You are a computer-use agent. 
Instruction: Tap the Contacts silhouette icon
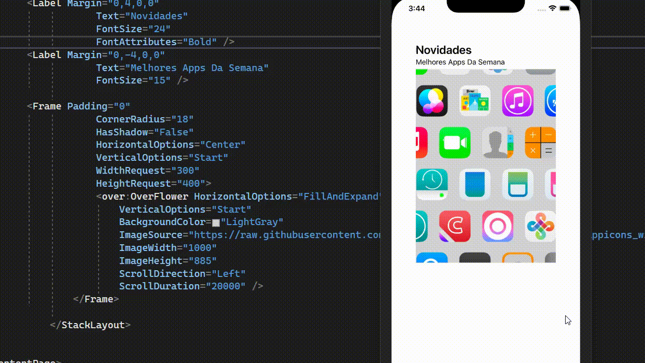point(498,143)
